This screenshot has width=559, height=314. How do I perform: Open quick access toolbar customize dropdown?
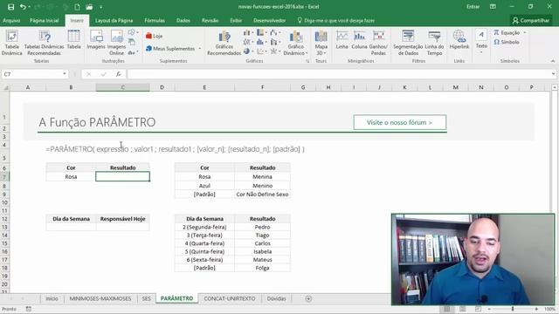click(x=101, y=7)
